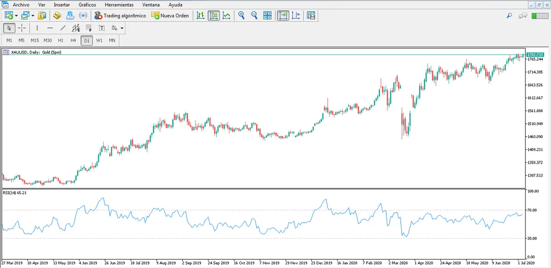Expand the graphic objects dropdown arrow
551x268 pixels.
click(x=122, y=28)
